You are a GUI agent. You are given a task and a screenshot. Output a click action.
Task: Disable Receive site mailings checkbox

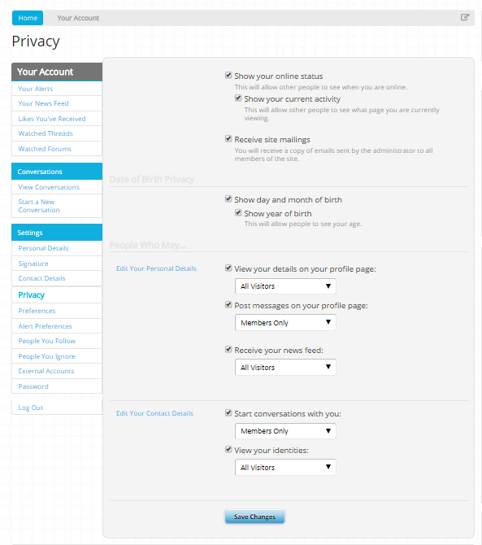coord(228,138)
